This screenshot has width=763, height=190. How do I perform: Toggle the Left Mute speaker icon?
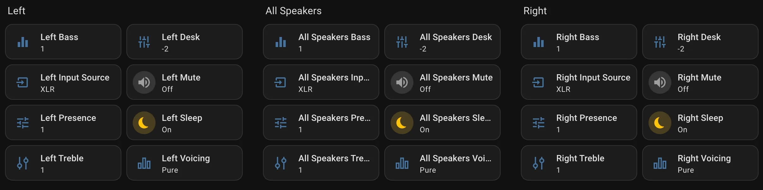tap(144, 82)
